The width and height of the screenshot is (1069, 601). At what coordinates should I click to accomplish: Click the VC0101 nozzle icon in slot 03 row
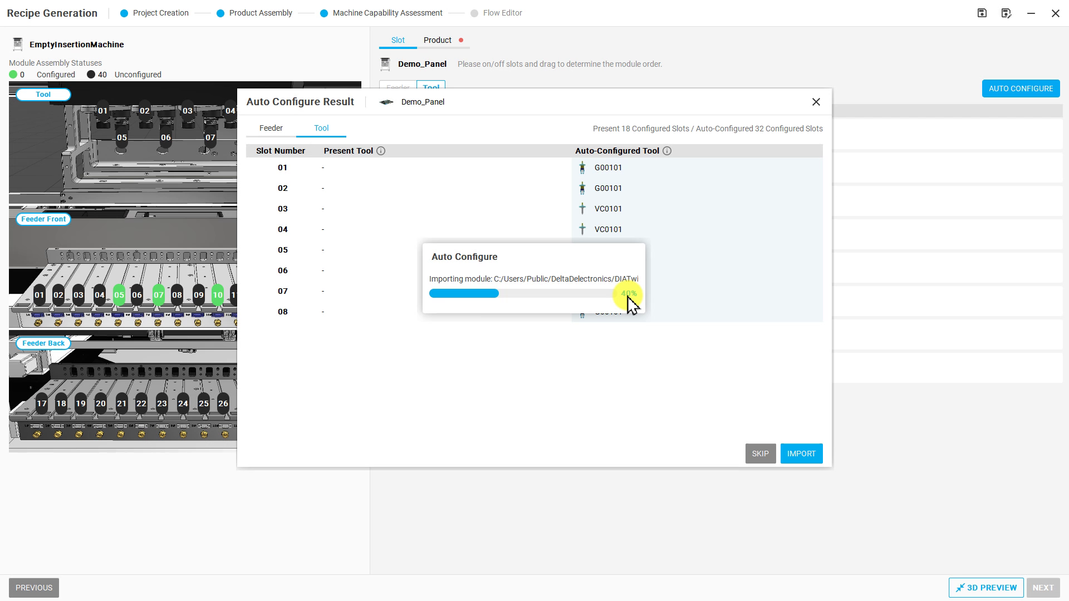(x=582, y=209)
